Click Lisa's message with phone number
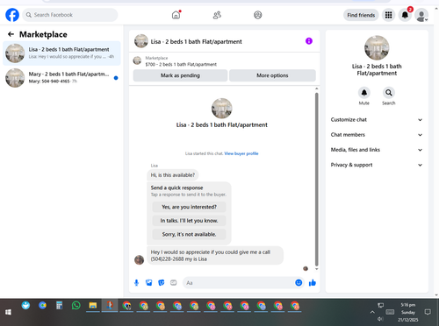439x326 pixels. tap(215, 256)
